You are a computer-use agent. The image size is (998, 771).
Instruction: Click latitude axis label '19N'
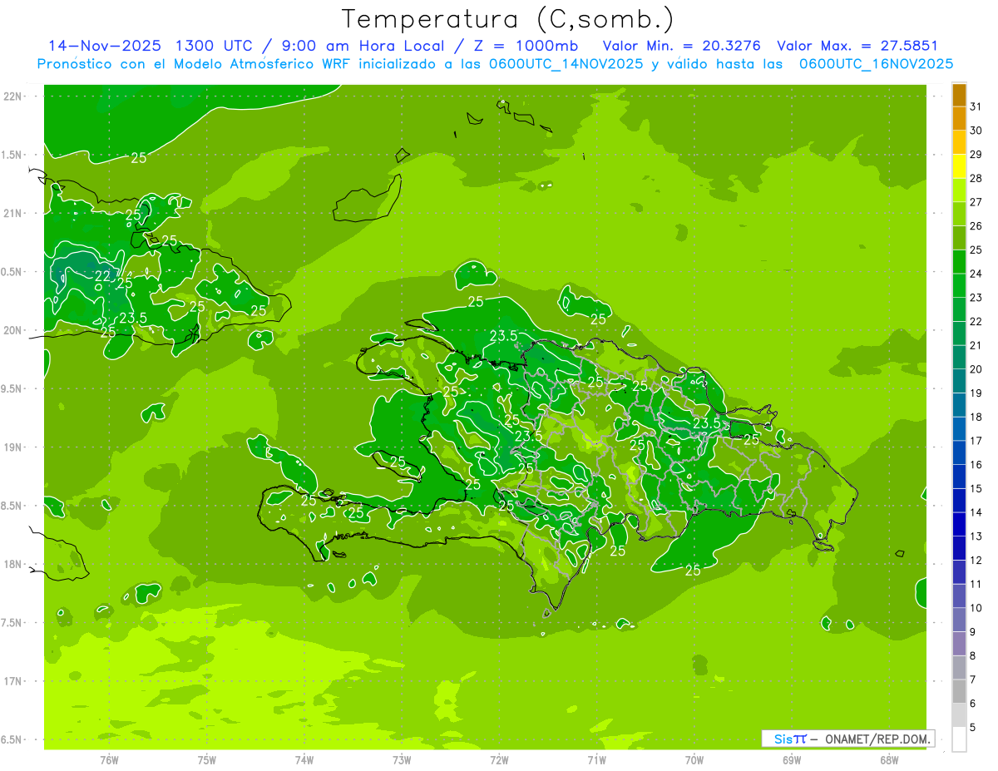click(14, 447)
